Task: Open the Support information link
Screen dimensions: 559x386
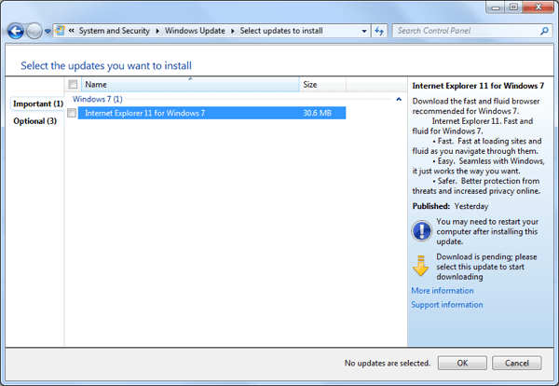Action: (447, 305)
